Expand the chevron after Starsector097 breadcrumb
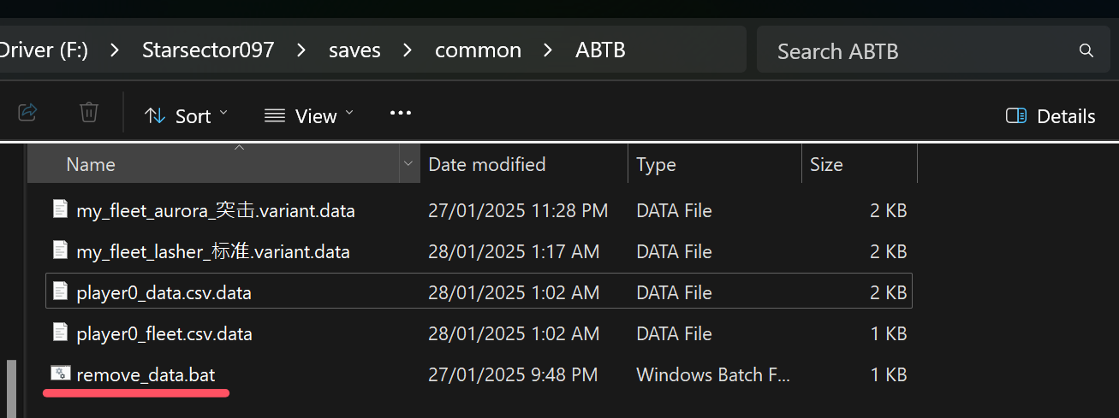Screen dimensions: 1119x418 tap(301, 50)
